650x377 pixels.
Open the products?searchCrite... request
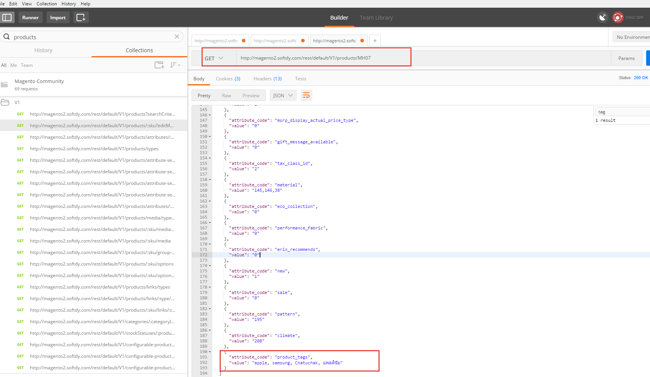point(93,114)
